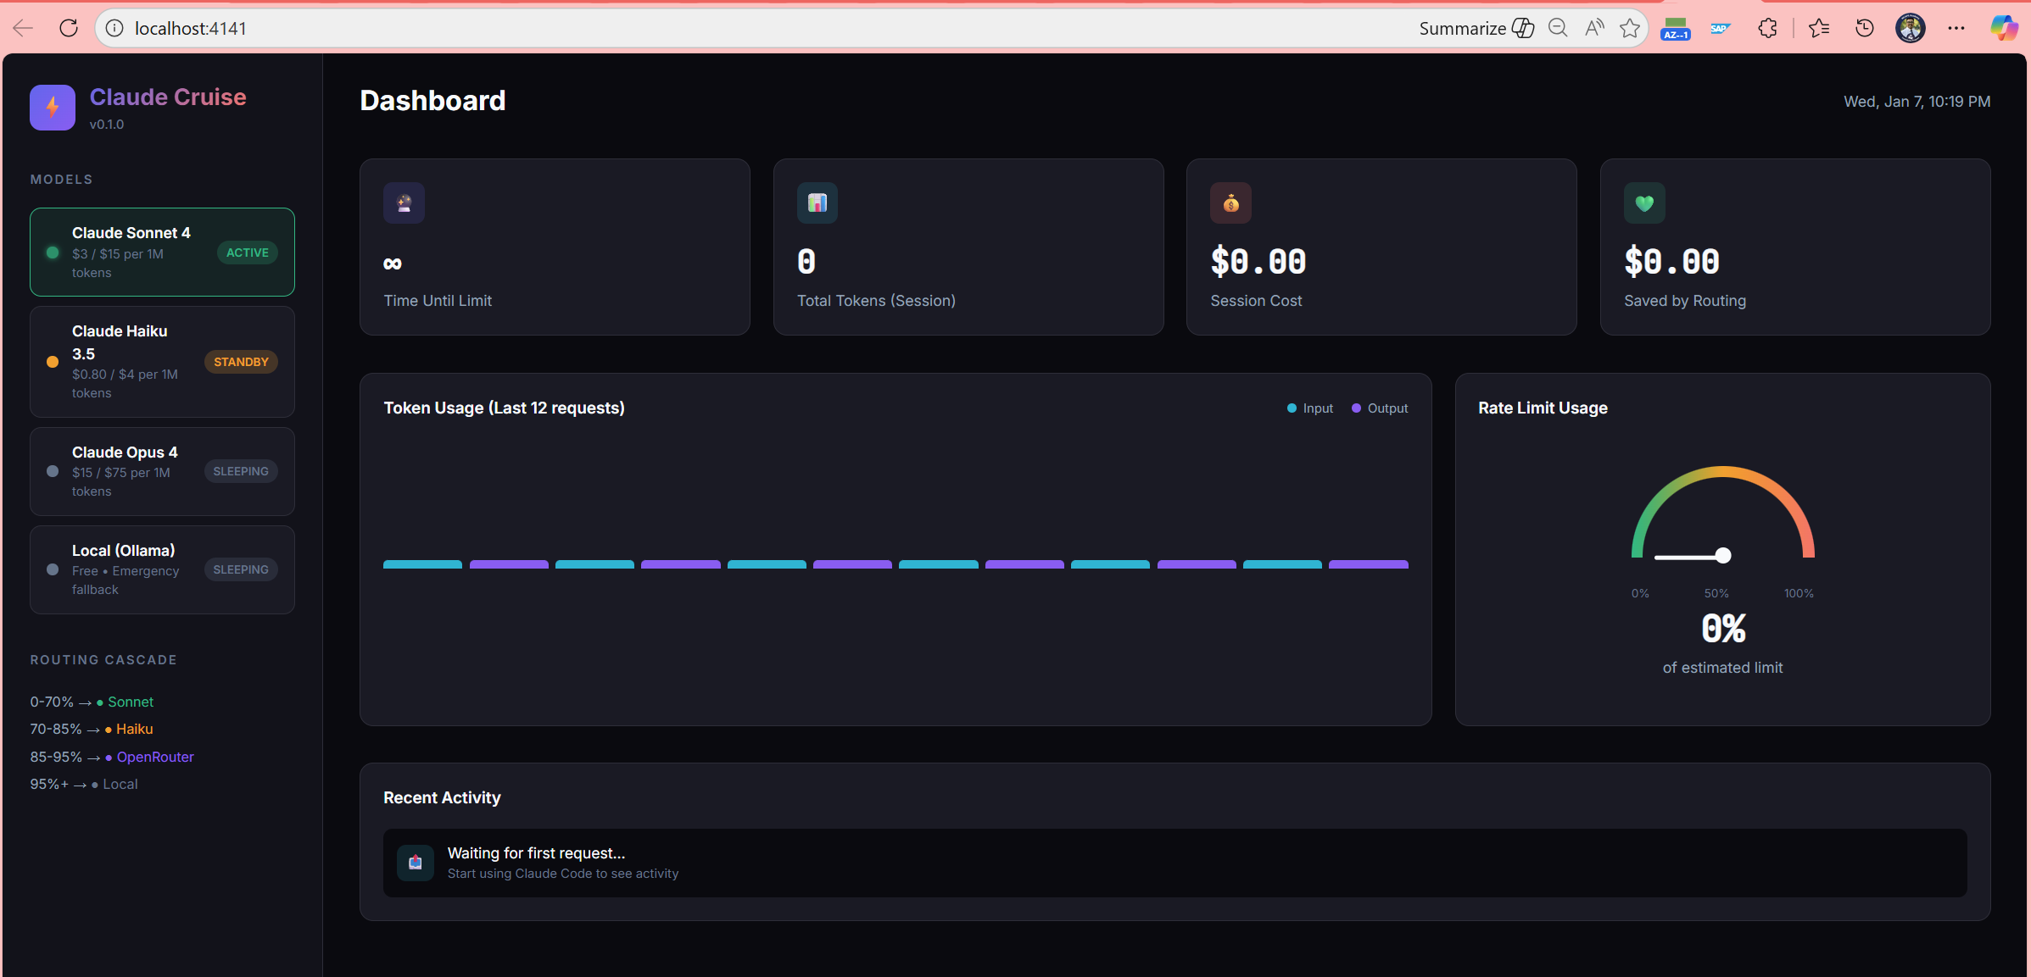Toggle the Input legend in Token Usage
2031x977 pixels.
[x=1310, y=408]
